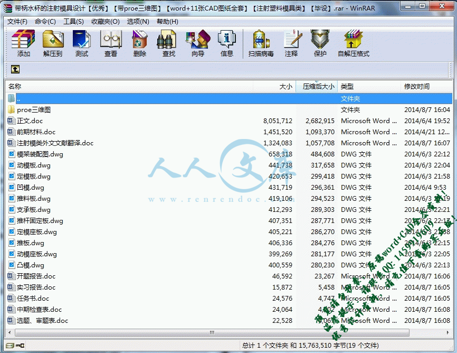The width and height of the screenshot is (457, 353).
Task: Open the 信息 (Info) toolbar icon
Action: click(x=226, y=39)
